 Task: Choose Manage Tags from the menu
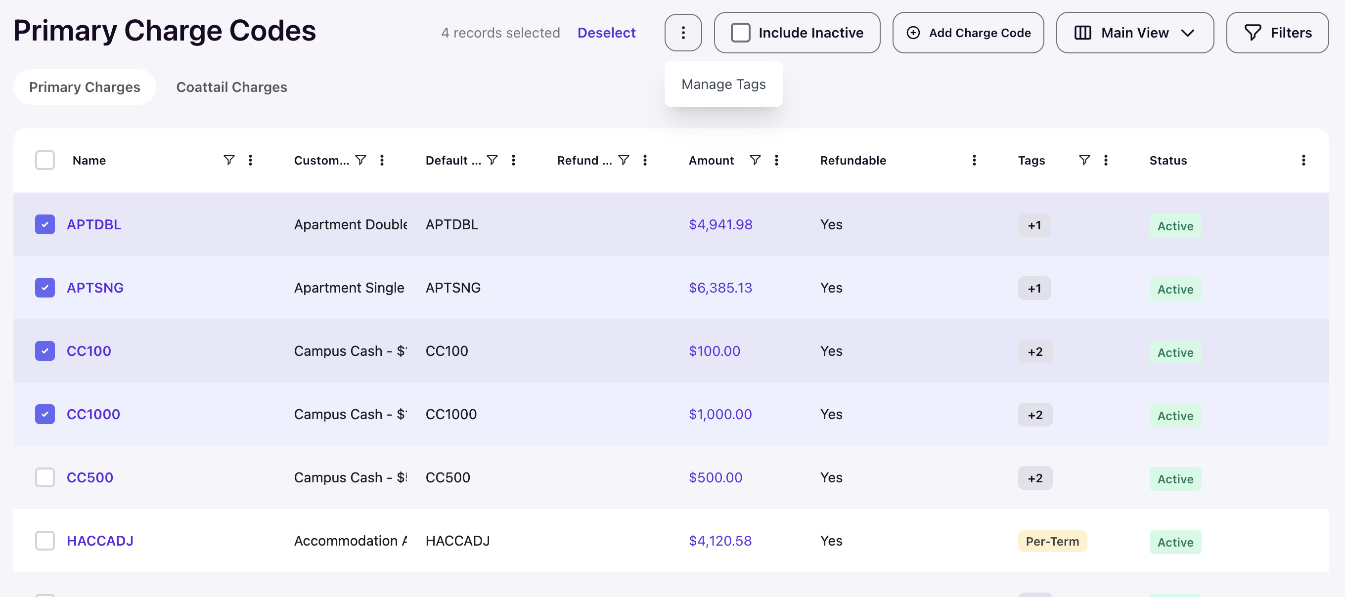coord(723,84)
